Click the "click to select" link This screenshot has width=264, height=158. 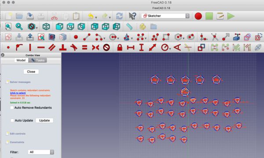[x=18, y=93]
